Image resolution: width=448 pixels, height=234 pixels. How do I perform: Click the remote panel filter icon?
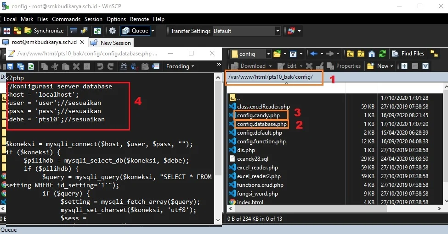[x=293, y=54]
